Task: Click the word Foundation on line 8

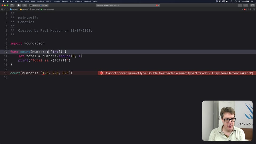Action: coord(34,43)
